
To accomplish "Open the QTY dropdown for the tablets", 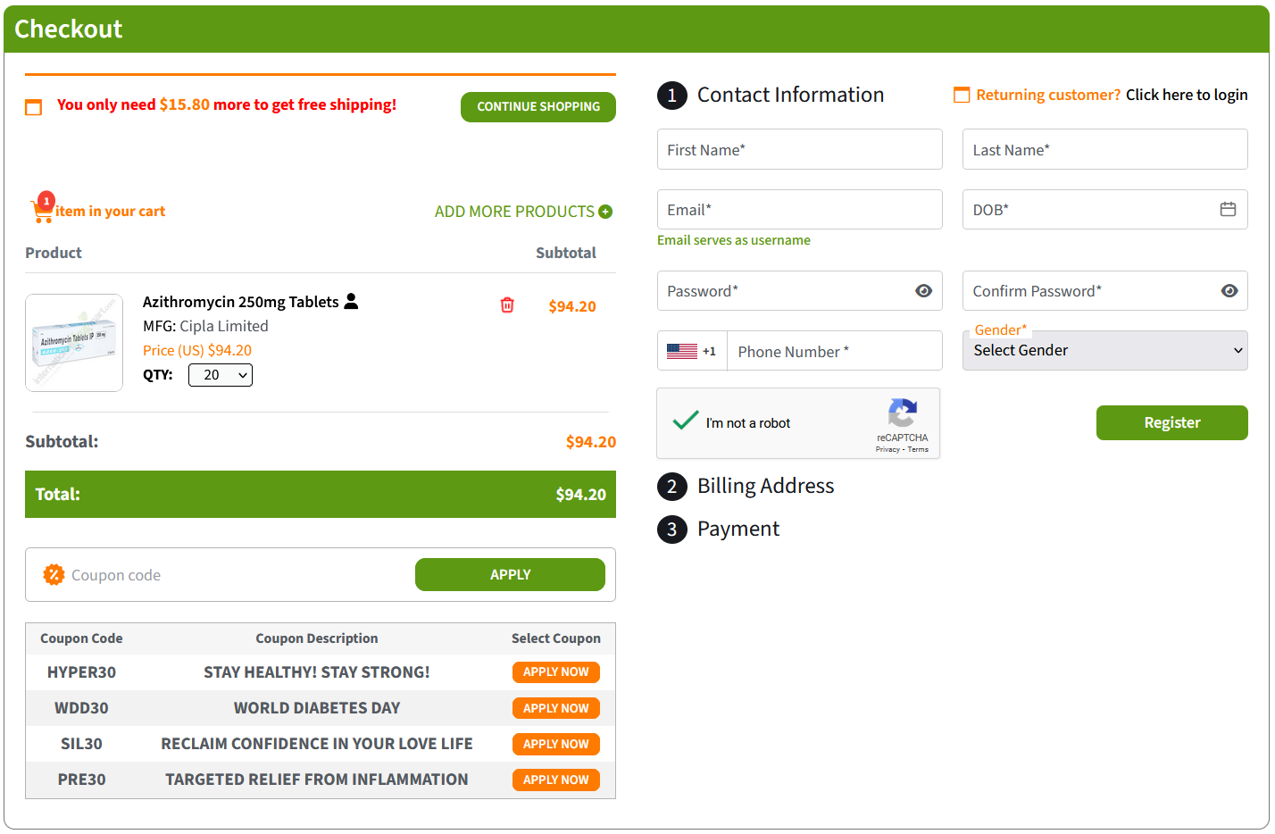I will click(x=220, y=375).
